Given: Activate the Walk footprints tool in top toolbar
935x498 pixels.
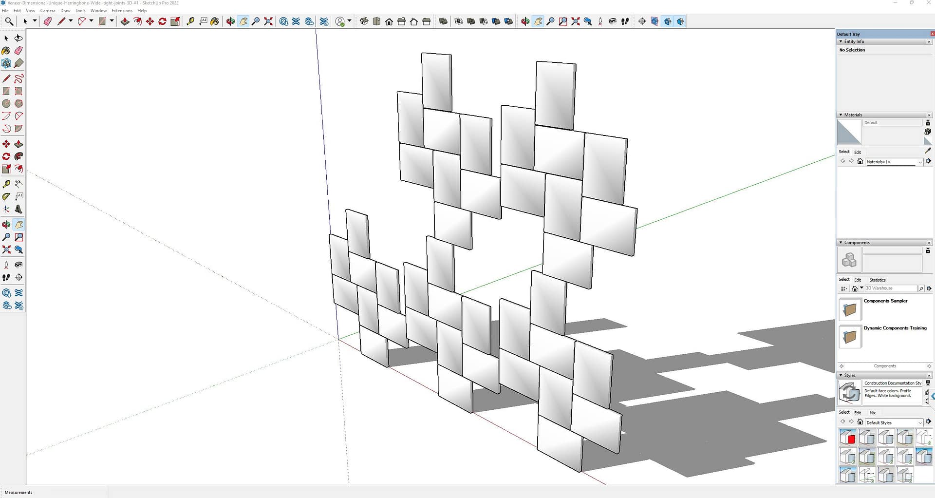Looking at the screenshot, I should 625,21.
